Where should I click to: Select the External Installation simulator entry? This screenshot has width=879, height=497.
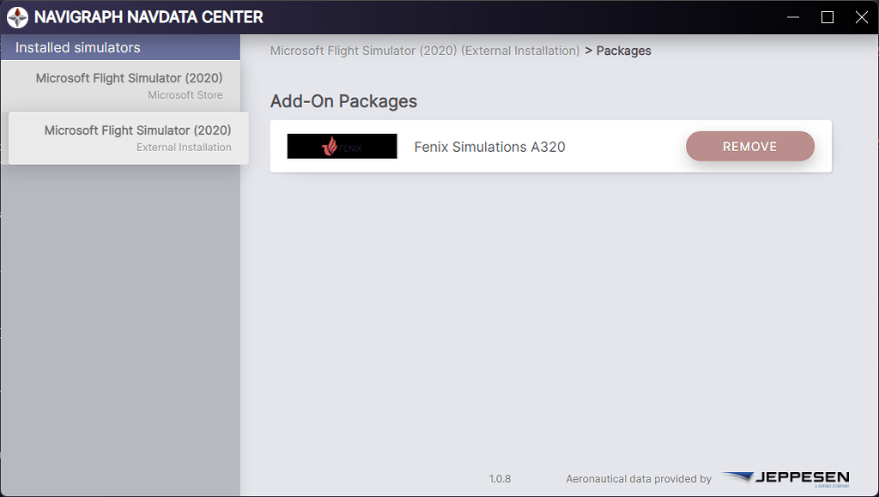pyautogui.click(x=129, y=138)
